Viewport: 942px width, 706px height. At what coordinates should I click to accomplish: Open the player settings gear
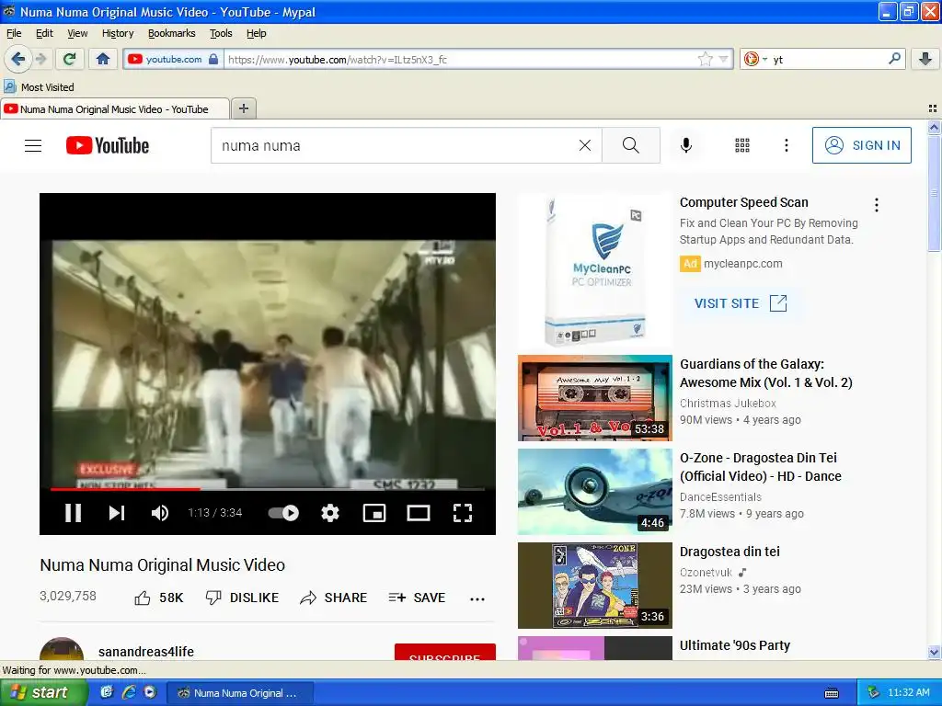330,513
